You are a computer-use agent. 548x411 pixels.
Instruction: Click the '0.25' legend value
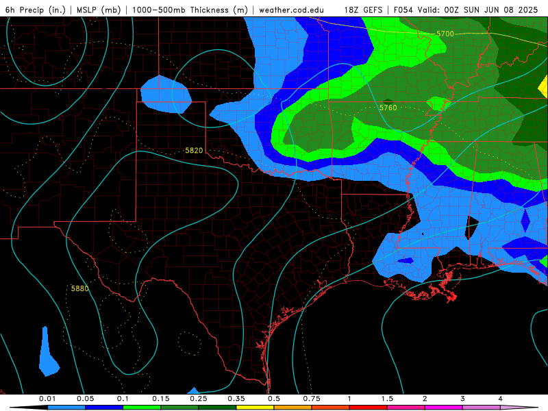point(199,399)
